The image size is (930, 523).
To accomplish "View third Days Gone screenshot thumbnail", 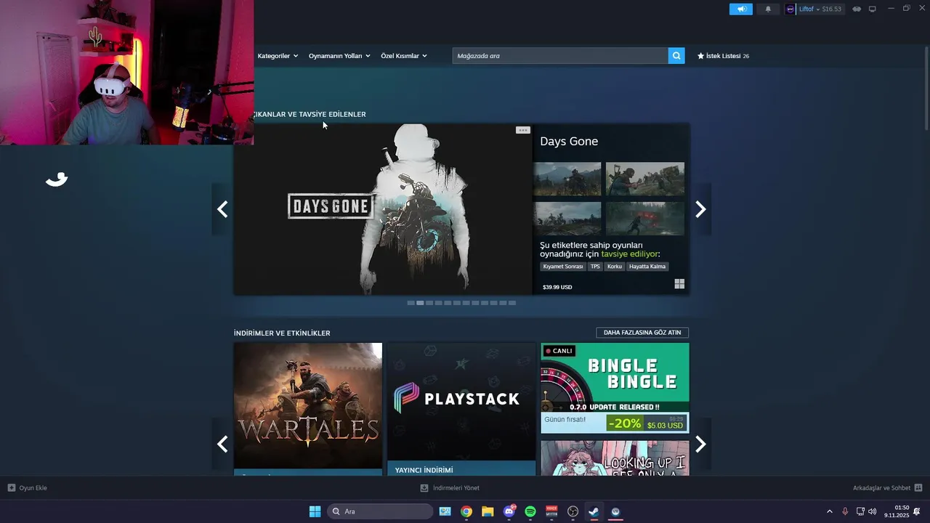I will (567, 218).
